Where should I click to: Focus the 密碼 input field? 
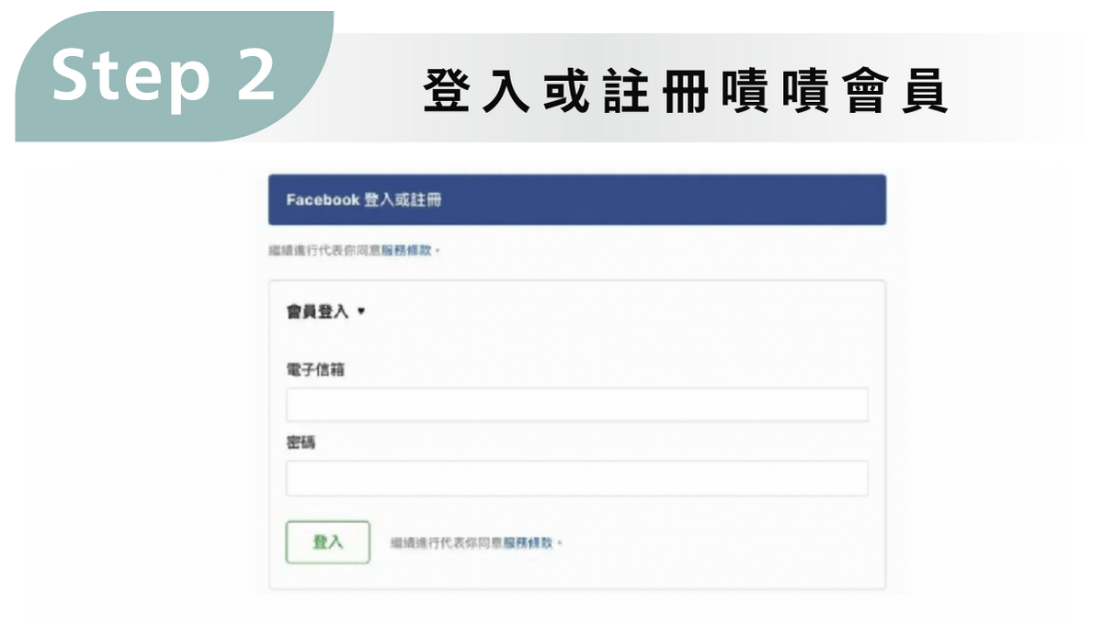tap(577, 478)
